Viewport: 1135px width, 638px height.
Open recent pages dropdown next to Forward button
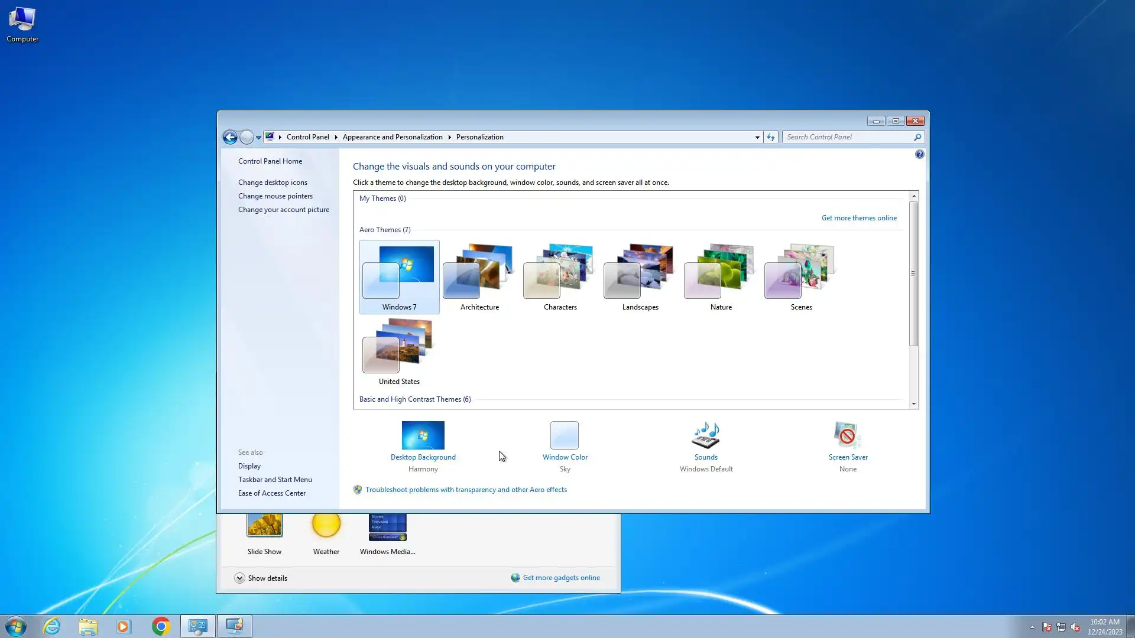pos(258,137)
